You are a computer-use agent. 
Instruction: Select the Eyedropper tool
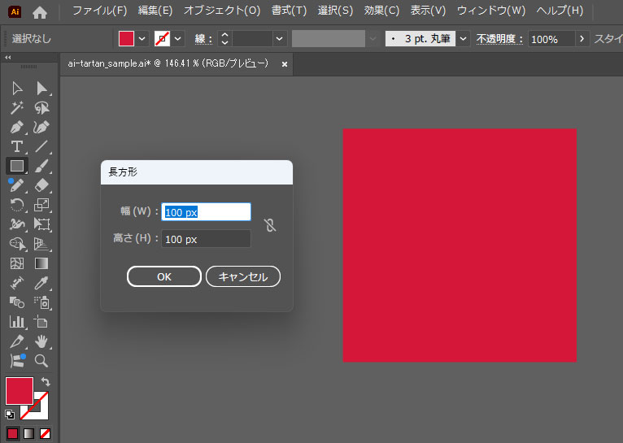41,283
